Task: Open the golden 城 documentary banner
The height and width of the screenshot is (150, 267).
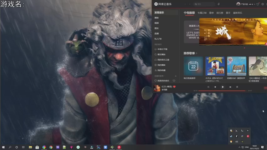Action: [x=233, y=32]
